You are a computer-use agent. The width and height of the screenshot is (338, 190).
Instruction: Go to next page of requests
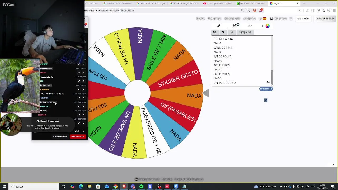[83, 131]
